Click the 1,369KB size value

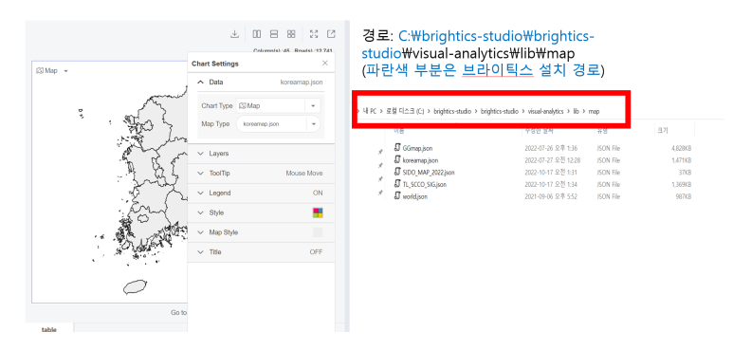tap(680, 185)
